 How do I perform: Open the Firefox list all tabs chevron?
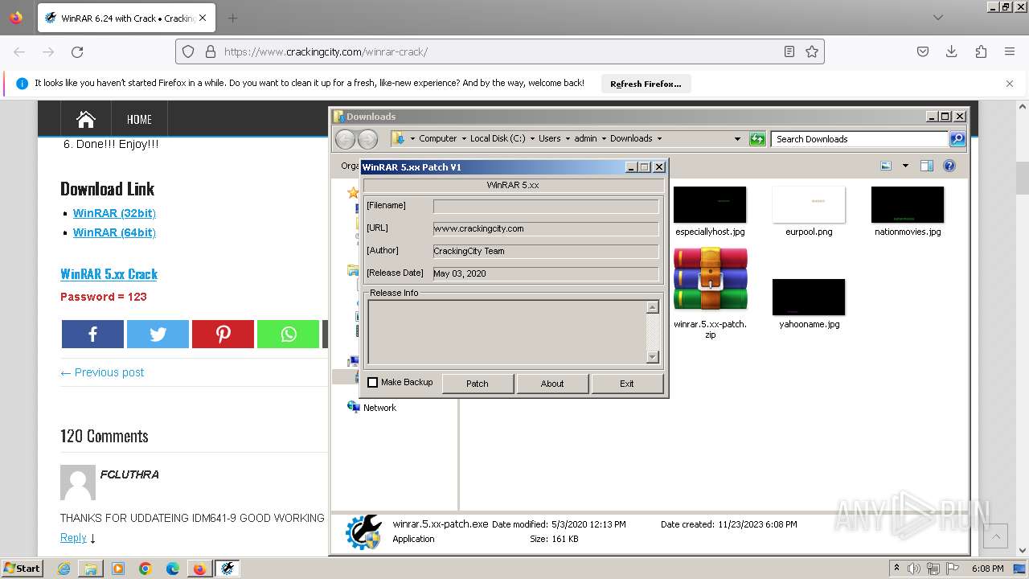pos(937,18)
